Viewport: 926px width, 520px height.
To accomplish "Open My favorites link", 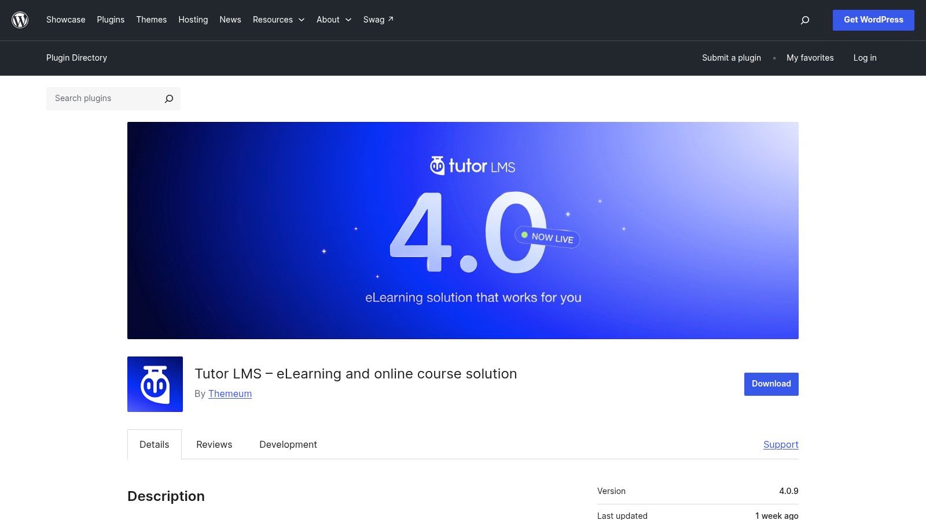I will 810,58.
